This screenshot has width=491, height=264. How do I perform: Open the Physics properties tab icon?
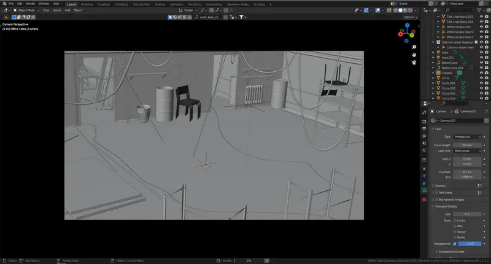424,176
